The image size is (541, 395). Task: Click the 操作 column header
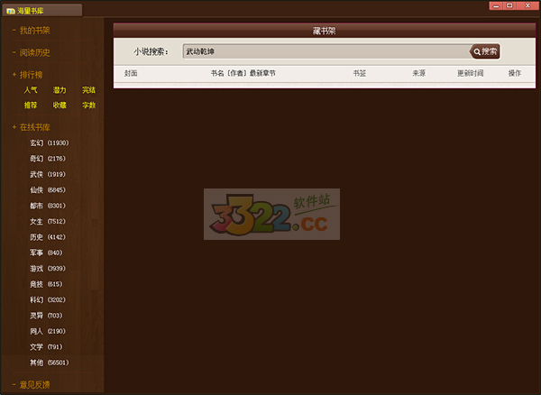[x=515, y=73]
